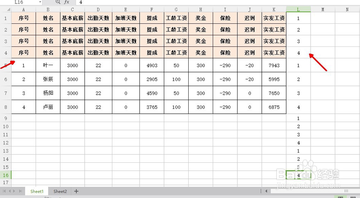Screen dimensions: 360x198
Task: Select row 2 header
Action: tap(6, 30)
